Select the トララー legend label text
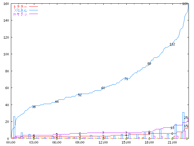The image size is (194, 146). point(20,6)
